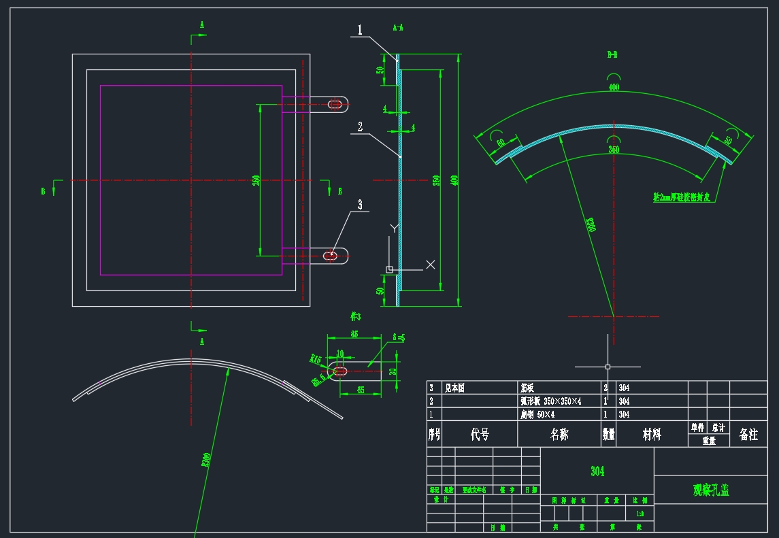779x538 pixels.
Task: Select the 65 dimension in detail 件3
Action: [361, 390]
